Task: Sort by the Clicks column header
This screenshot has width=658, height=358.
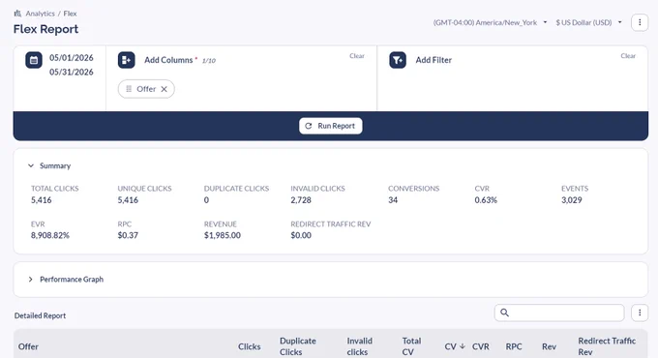Action: pyautogui.click(x=250, y=346)
